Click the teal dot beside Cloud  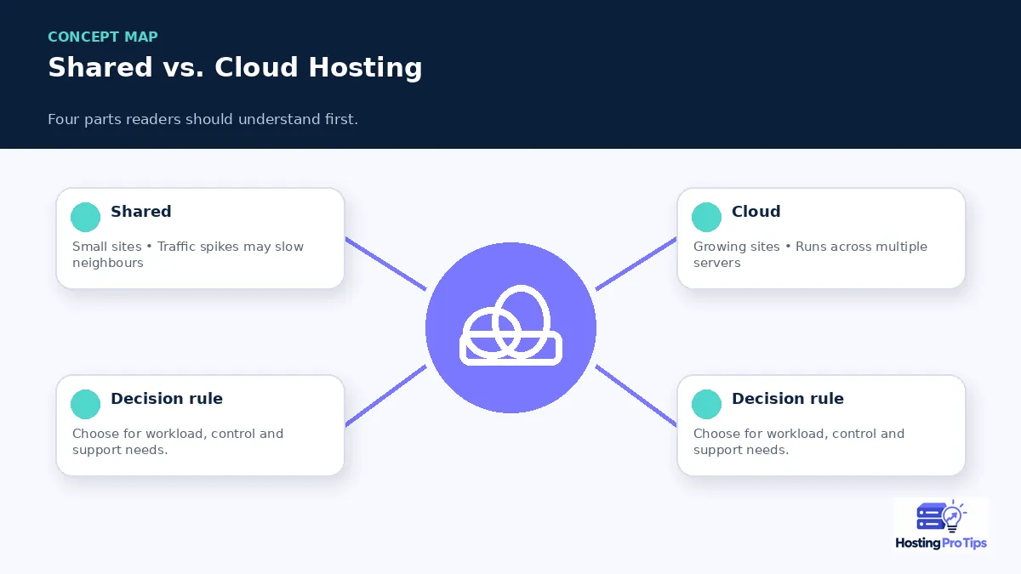pos(706,218)
